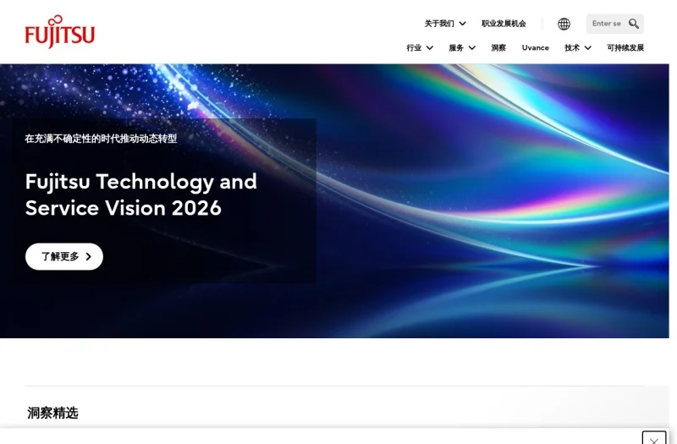Click the Fujitsu Technology and Service Vision 2026 heading
The height and width of the screenshot is (444, 677).
pyautogui.click(x=140, y=195)
